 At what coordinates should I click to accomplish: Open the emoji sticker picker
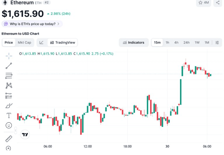[x=9, y=125]
